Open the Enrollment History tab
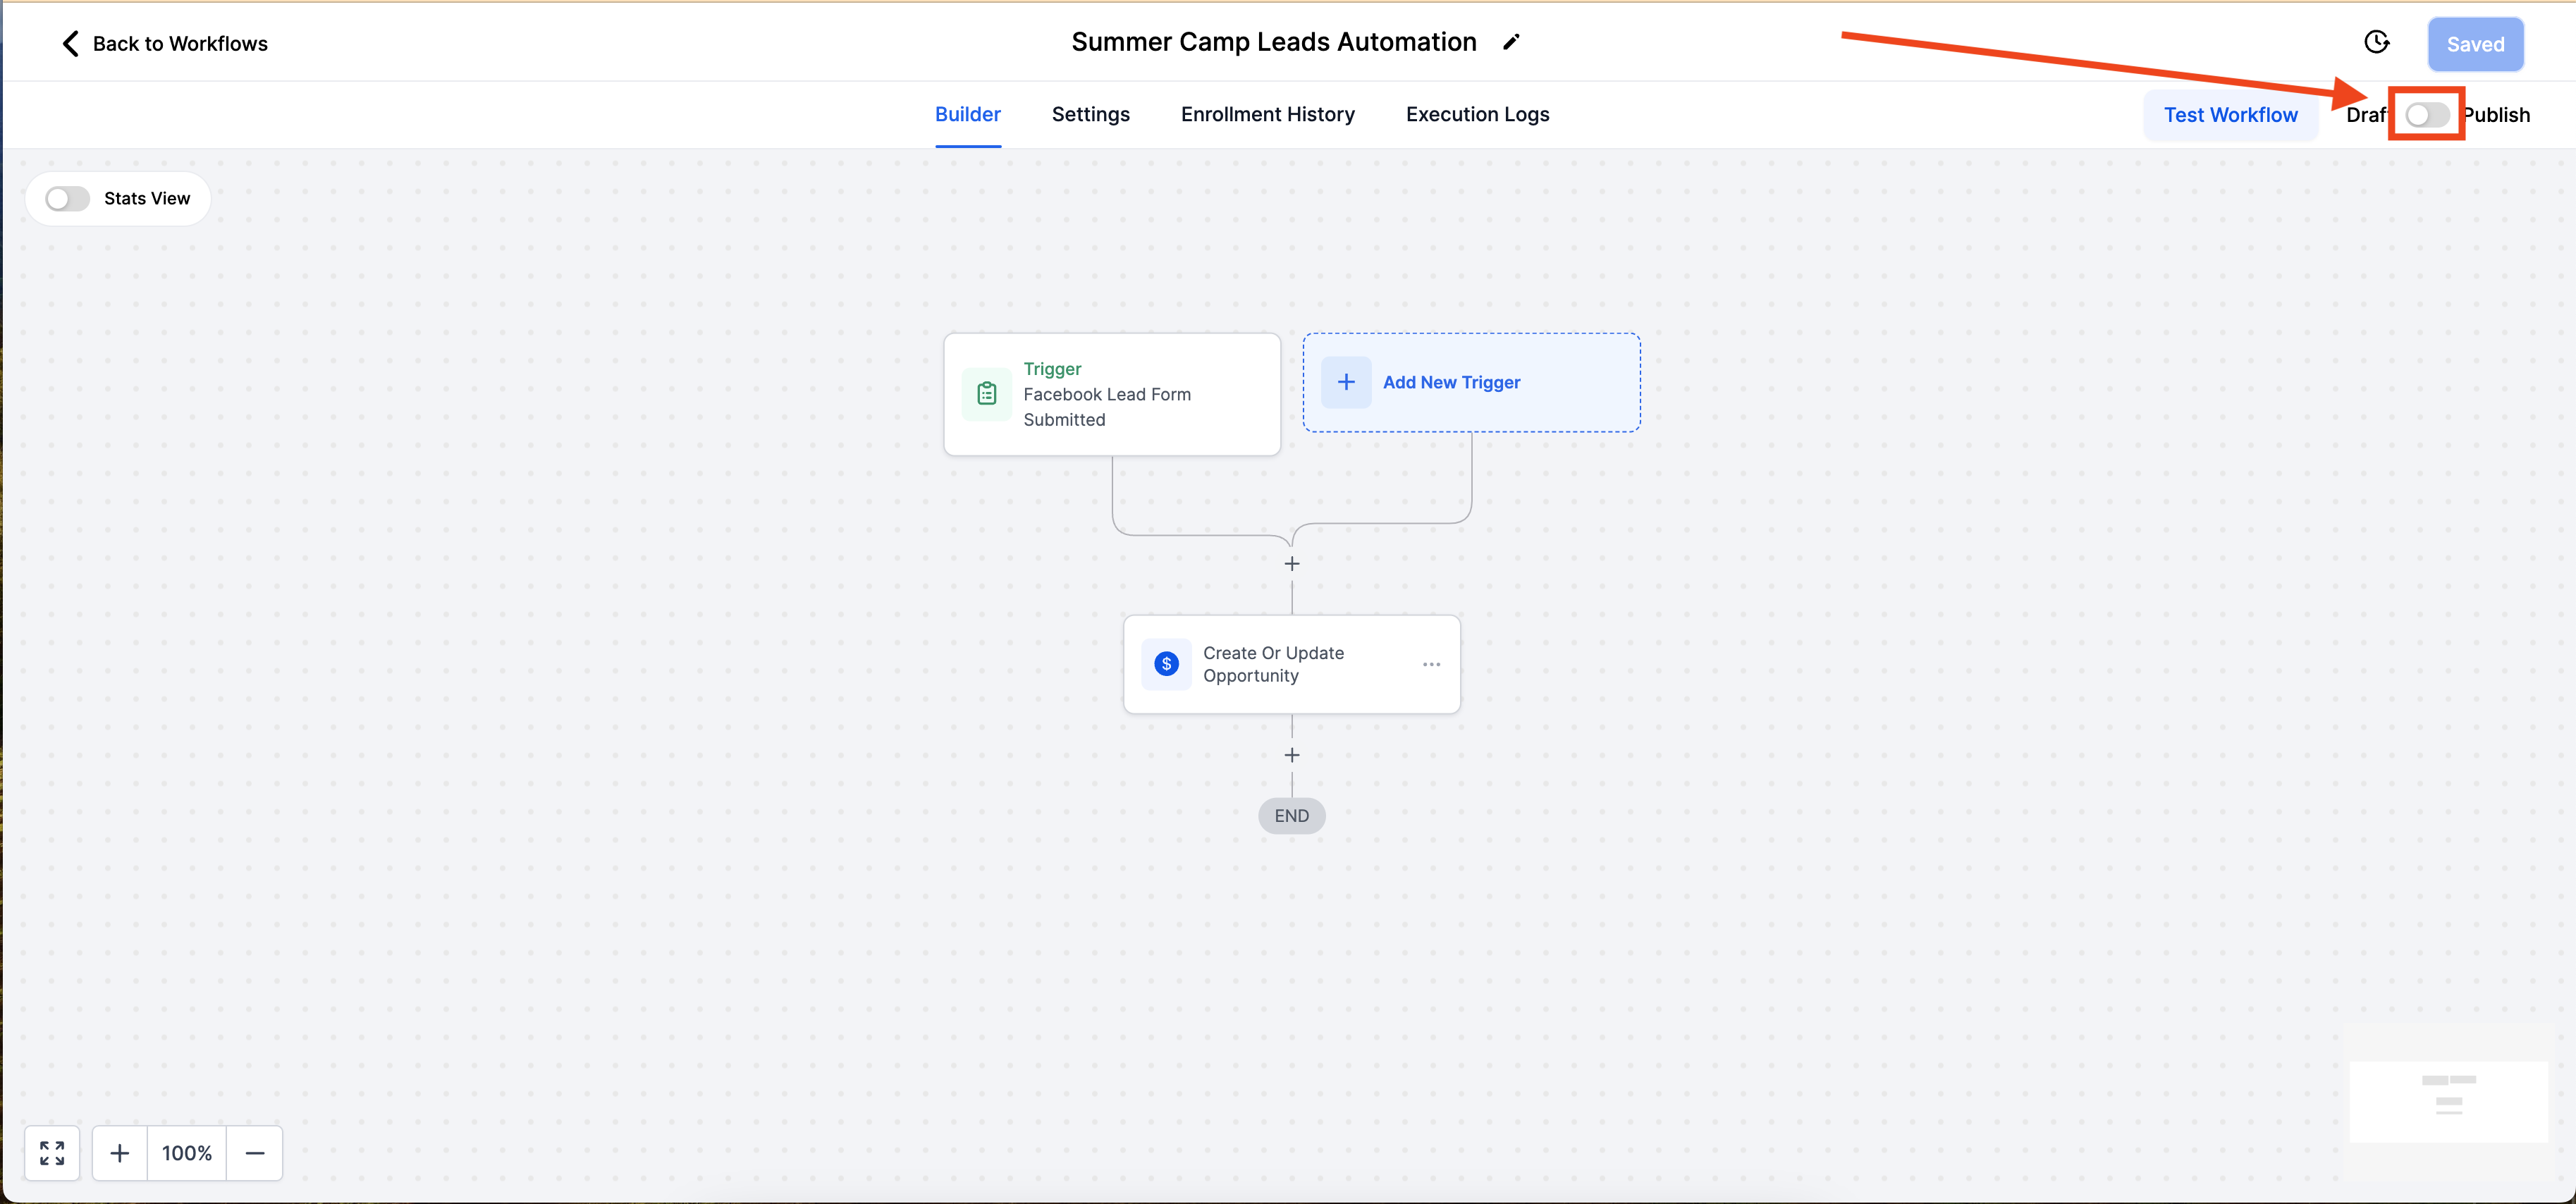Screen dimensions: 2576x1204 coord(1267,114)
